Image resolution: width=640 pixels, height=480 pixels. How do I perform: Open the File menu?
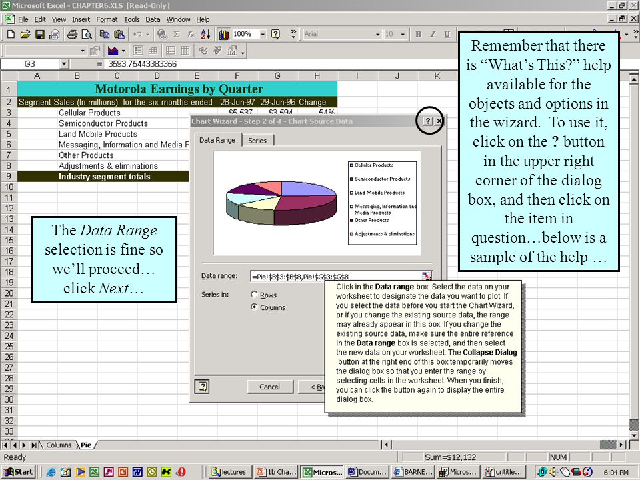(x=23, y=19)
